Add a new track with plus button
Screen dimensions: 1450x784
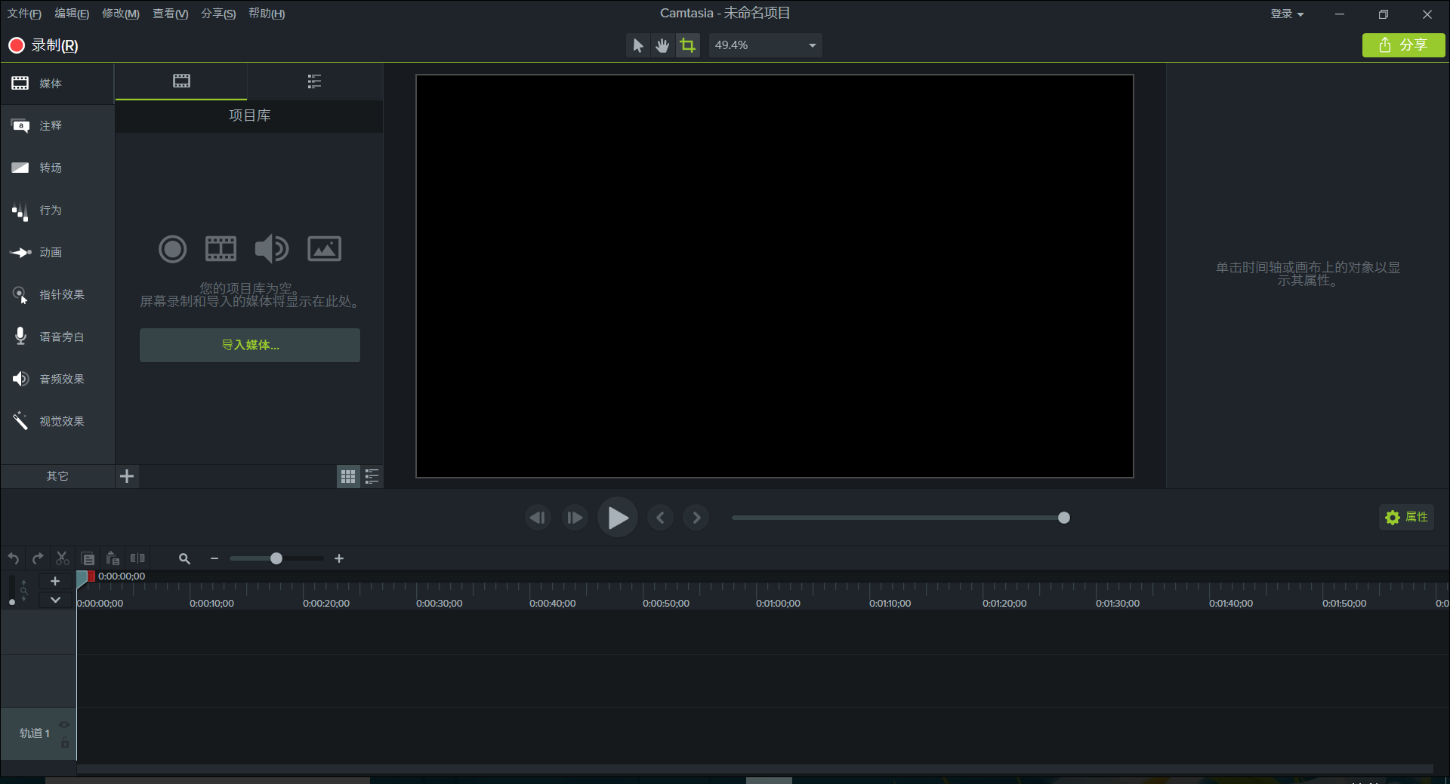point(54,581)
